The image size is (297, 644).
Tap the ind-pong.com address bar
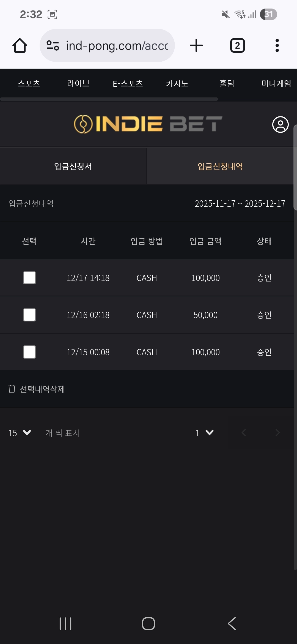pos(117,45)
